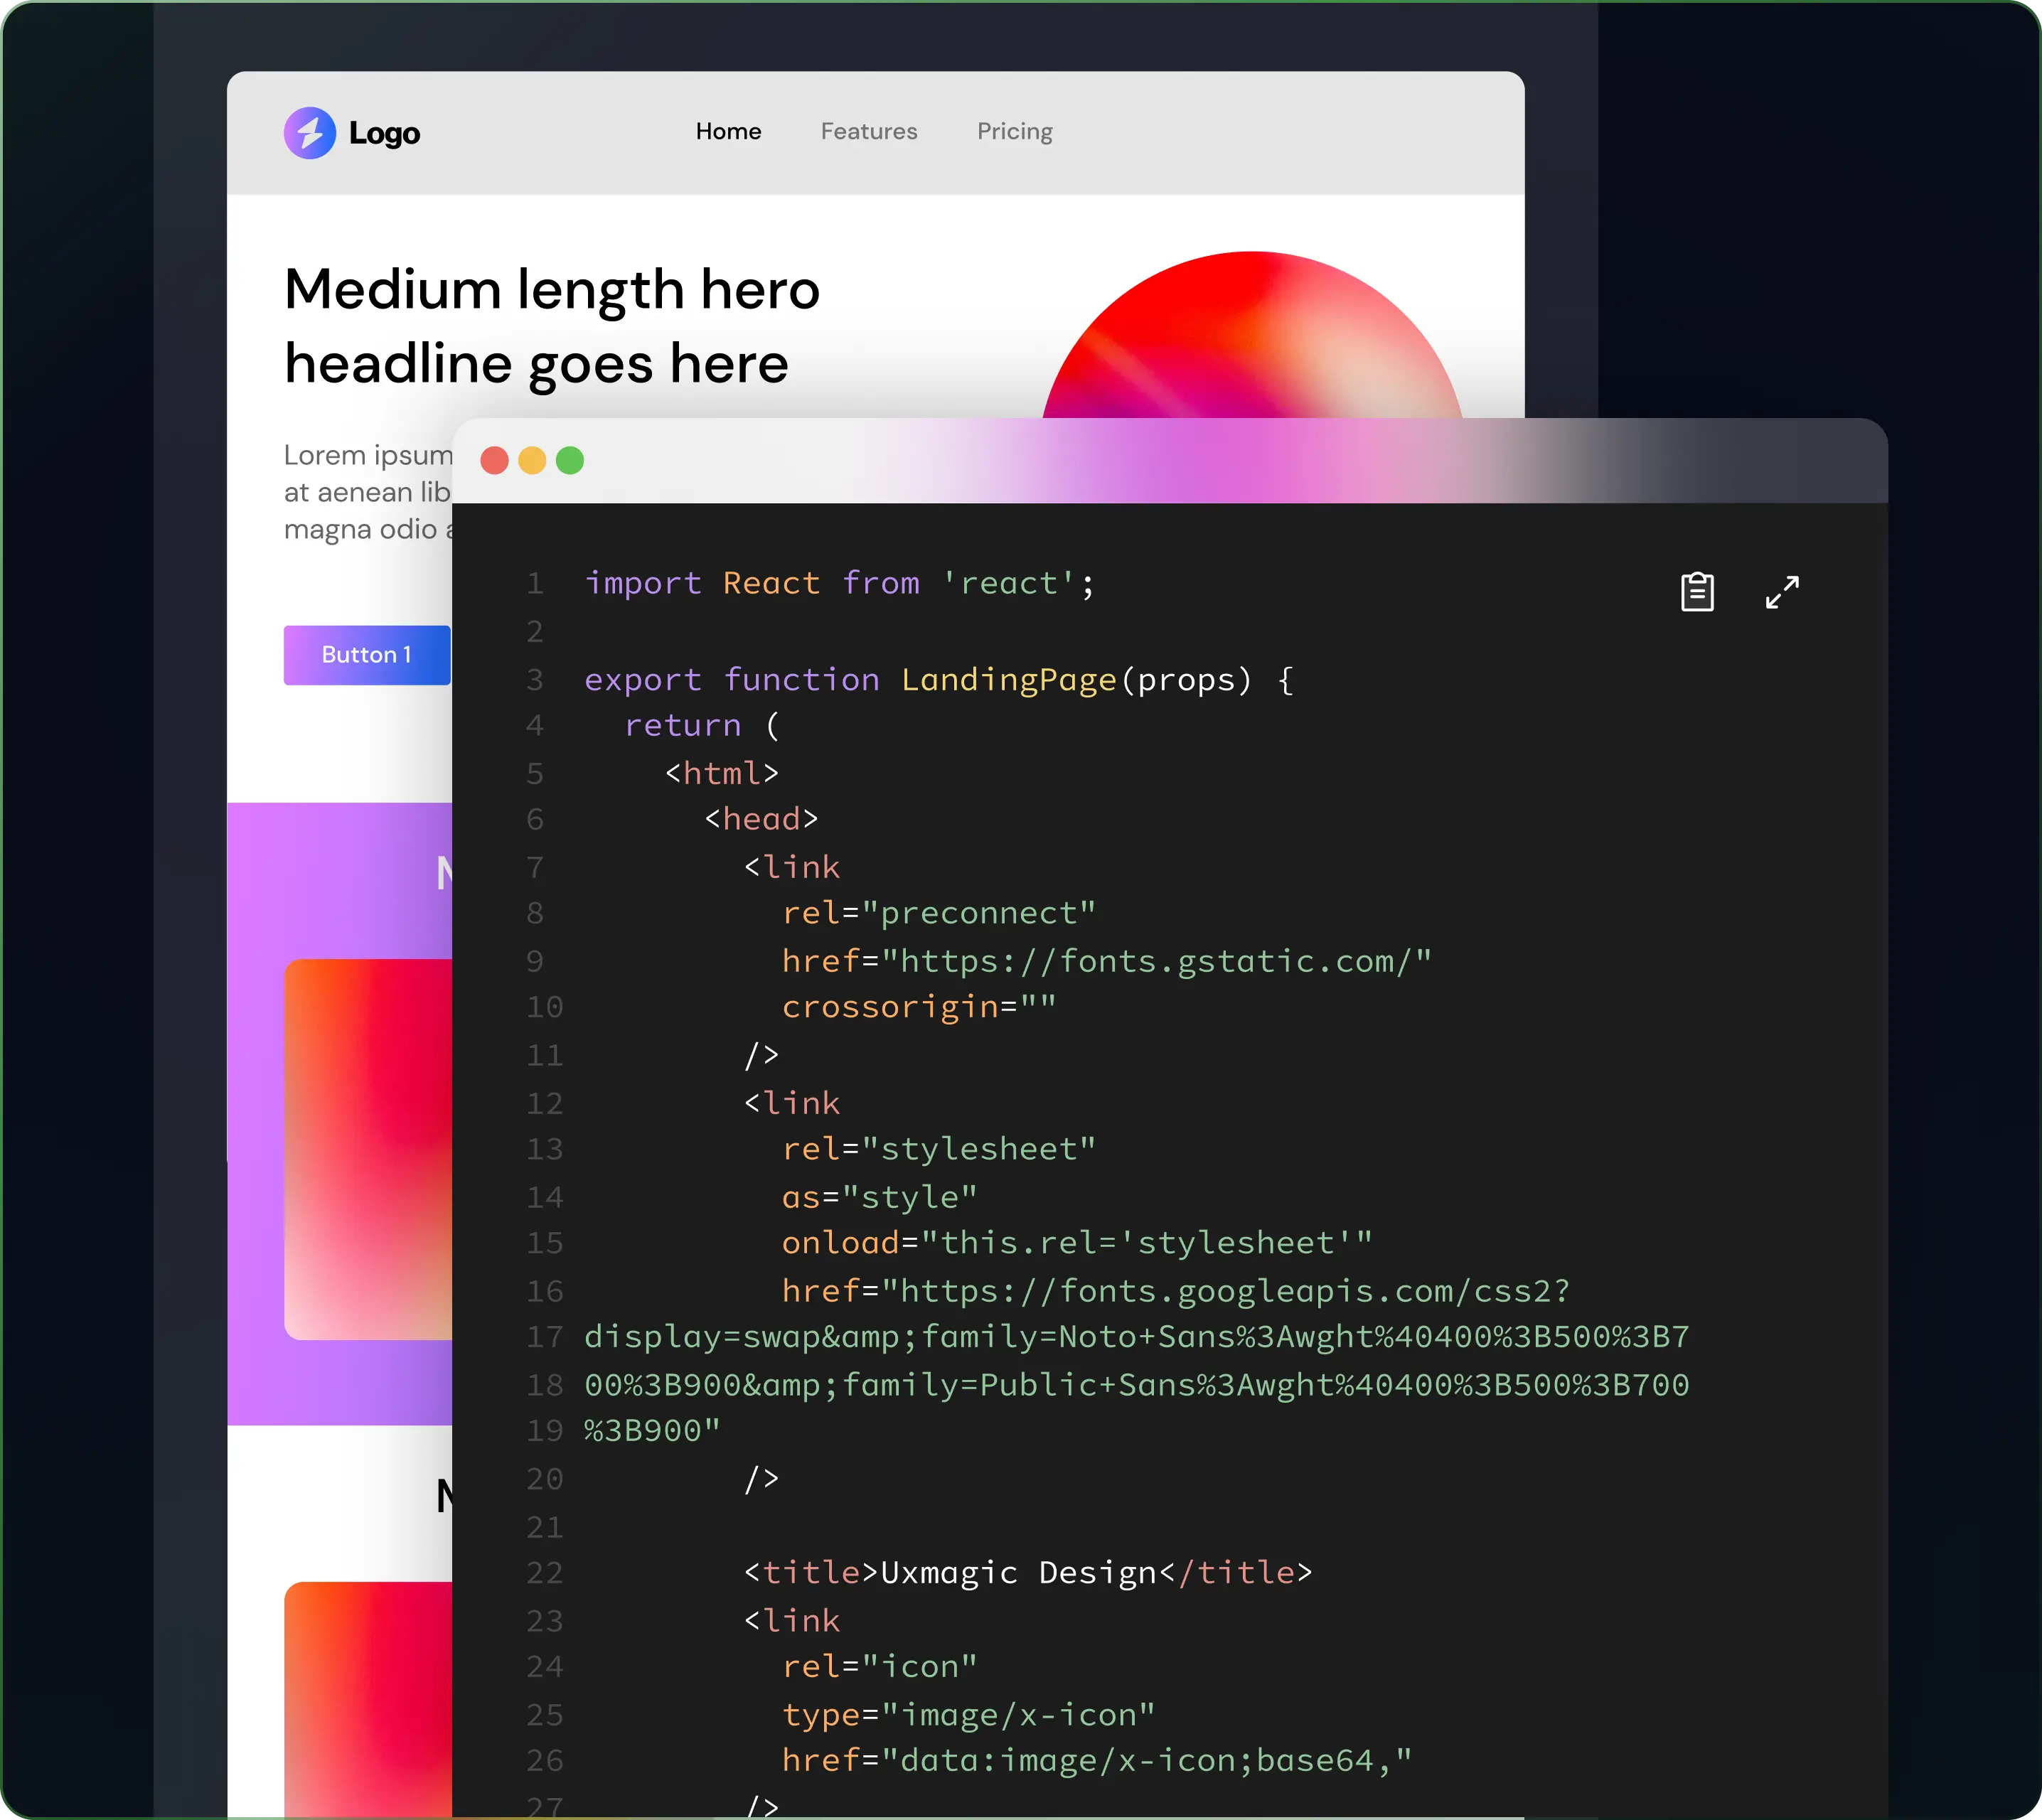The image size is (2042, 1820).
Task: Click line number 2 in gutter
Action: (x=535, y=632)
